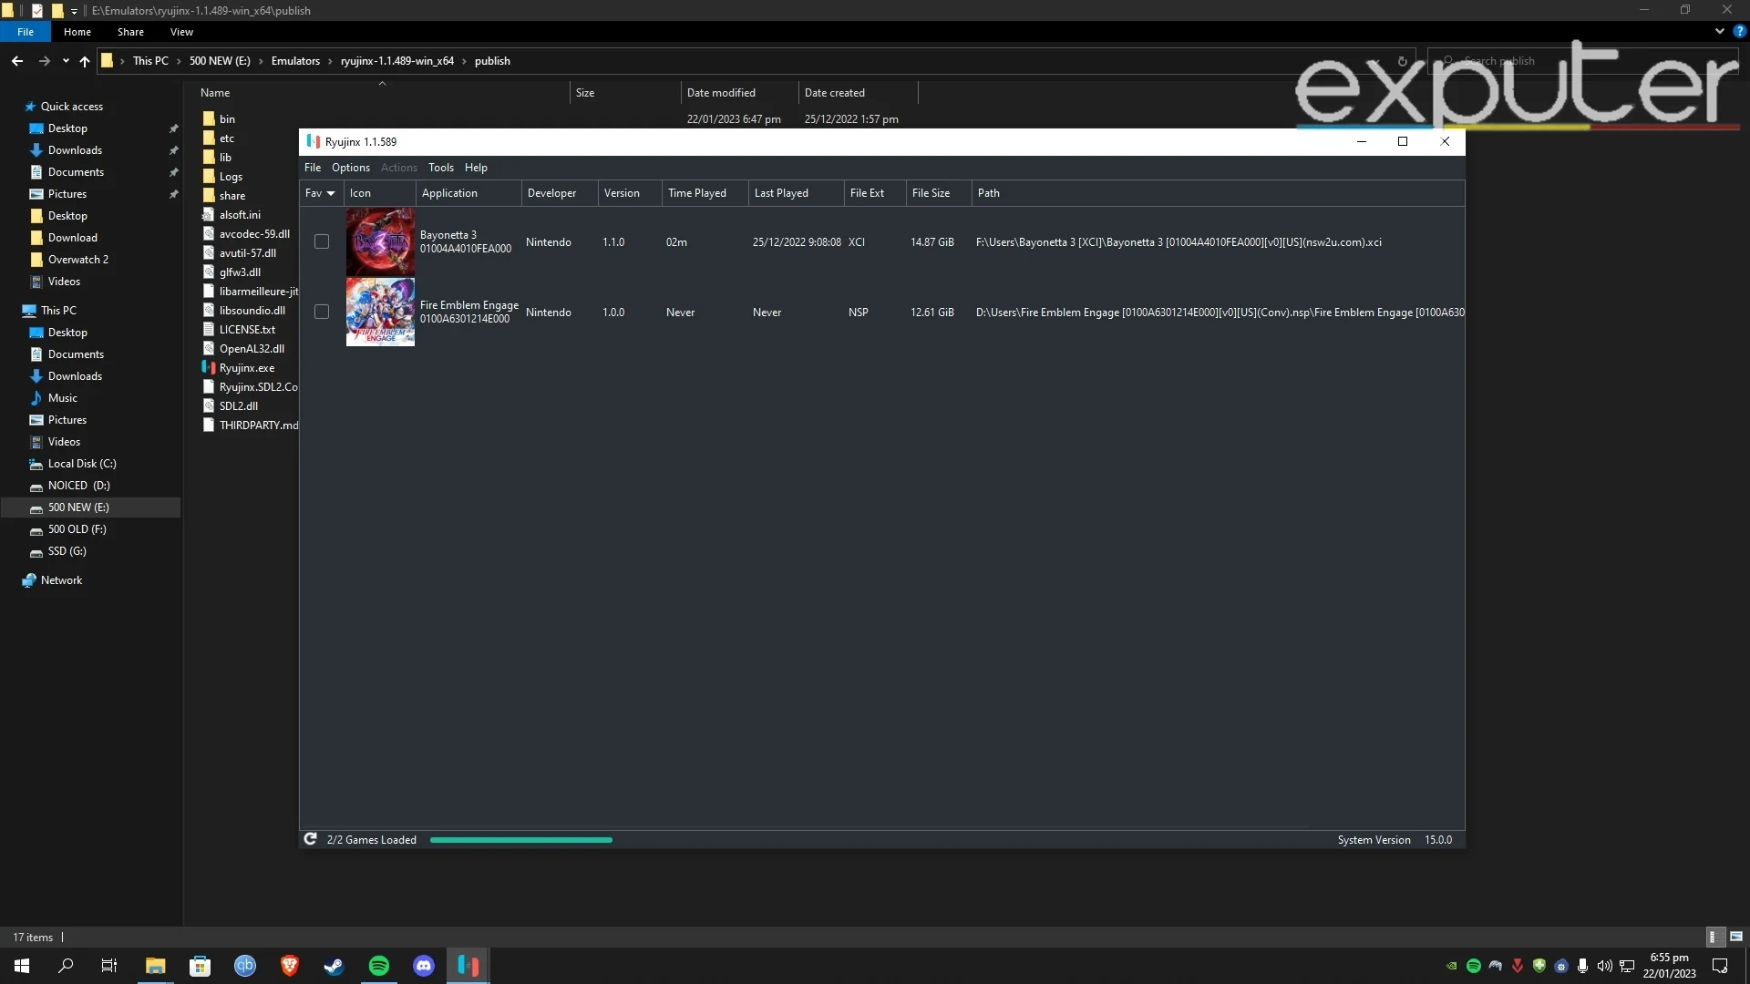Click the Actions menu in Ryujinx
1750x984 pixels.
click(x=399, y=169)
